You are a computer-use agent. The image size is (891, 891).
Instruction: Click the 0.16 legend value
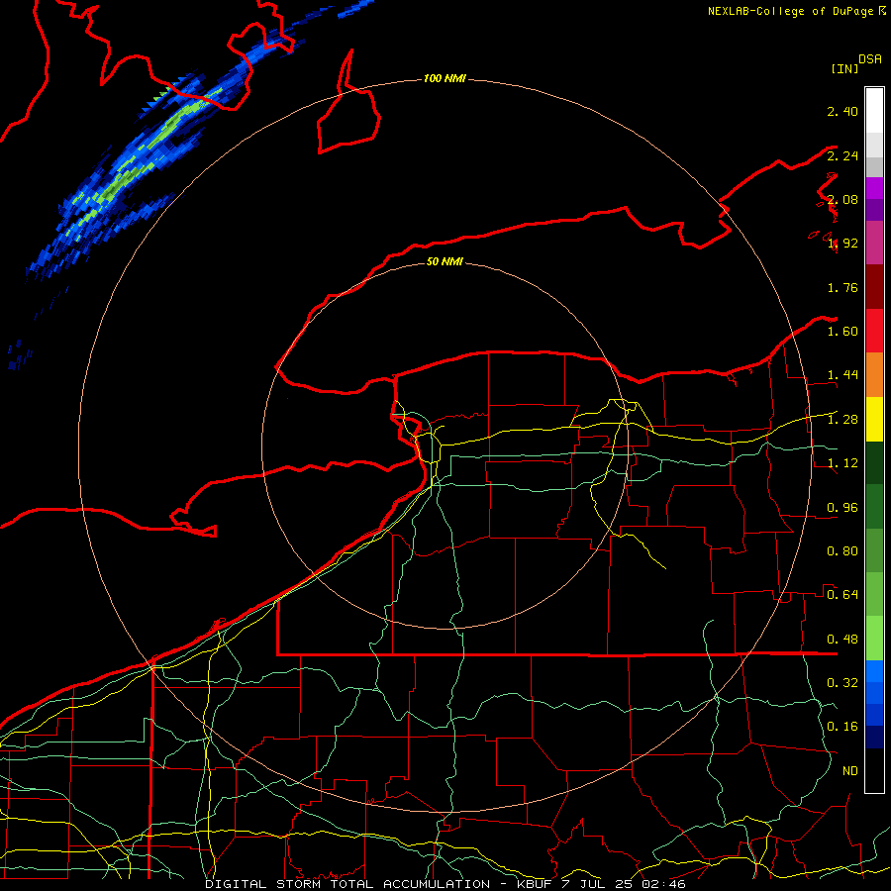842,727
